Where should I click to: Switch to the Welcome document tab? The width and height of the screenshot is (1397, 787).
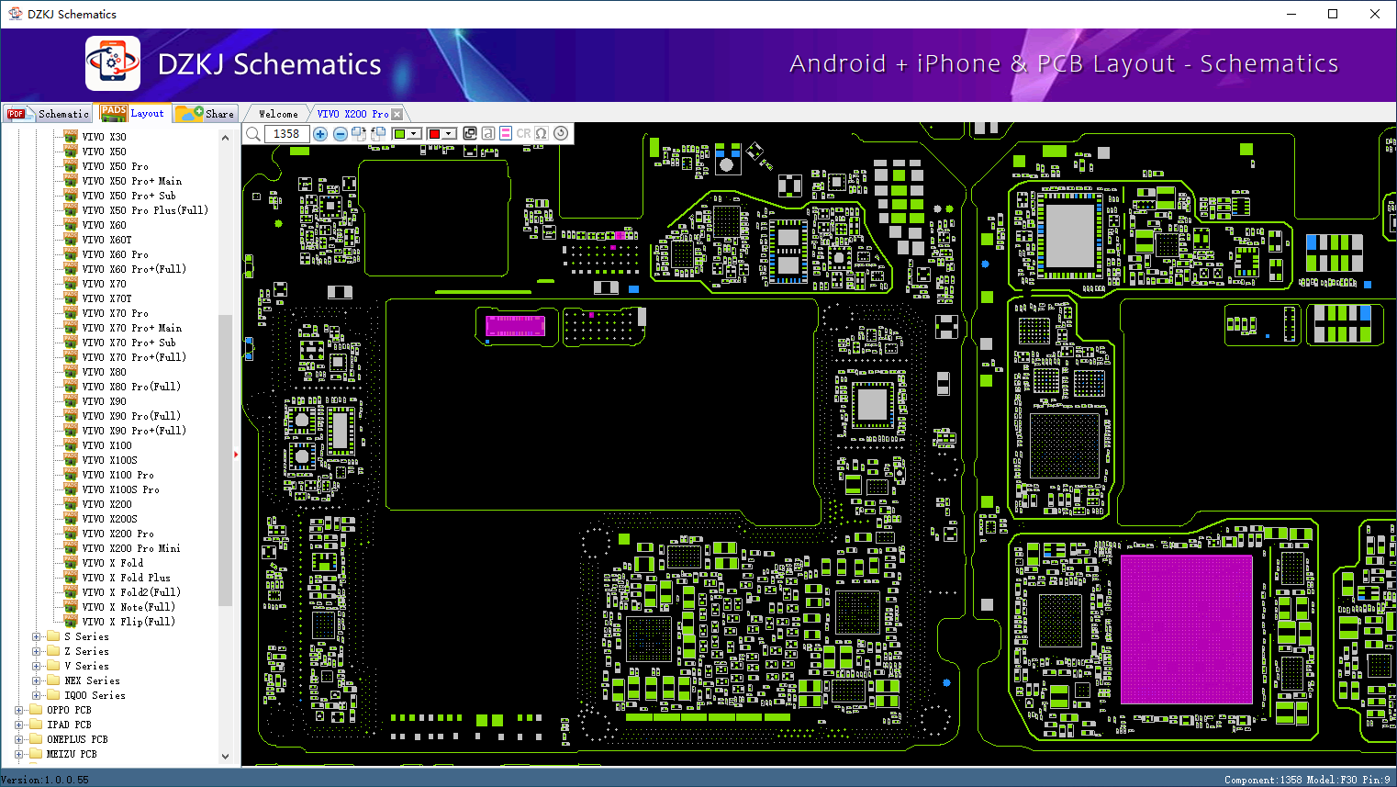coord(278,114)
